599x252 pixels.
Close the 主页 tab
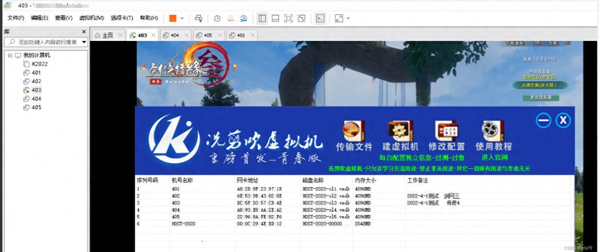(120, 35)
